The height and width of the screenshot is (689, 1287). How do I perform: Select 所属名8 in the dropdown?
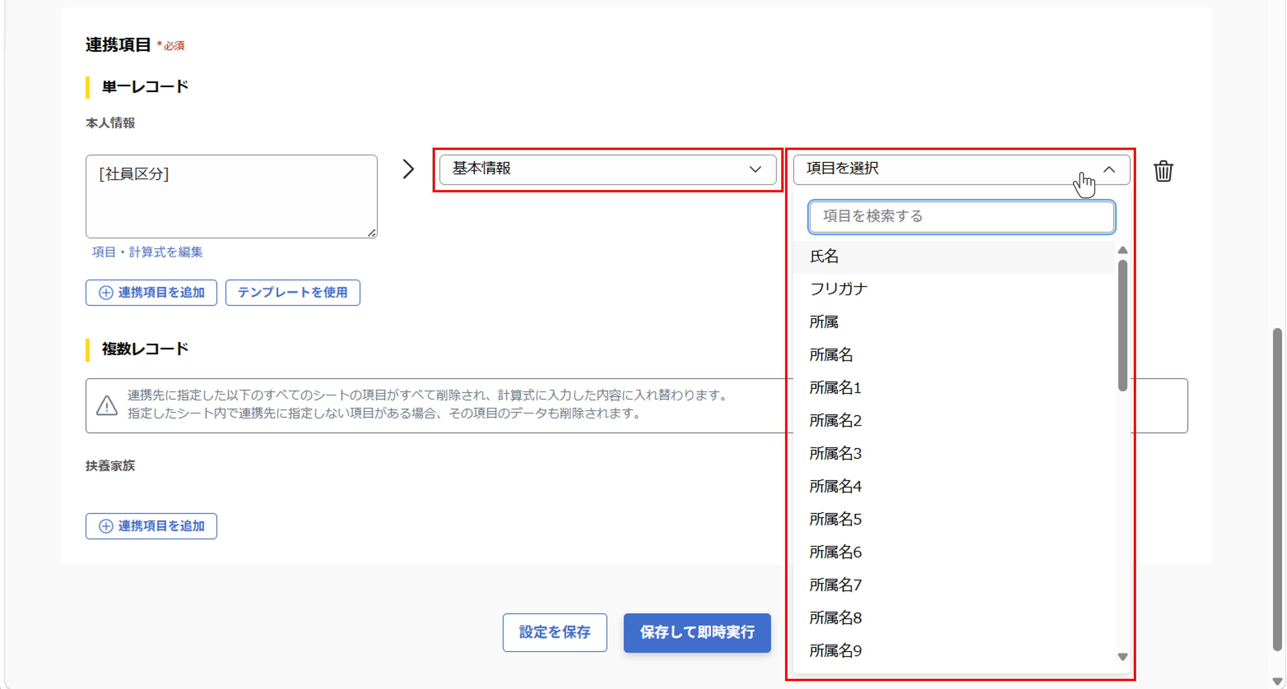(954, 618)
